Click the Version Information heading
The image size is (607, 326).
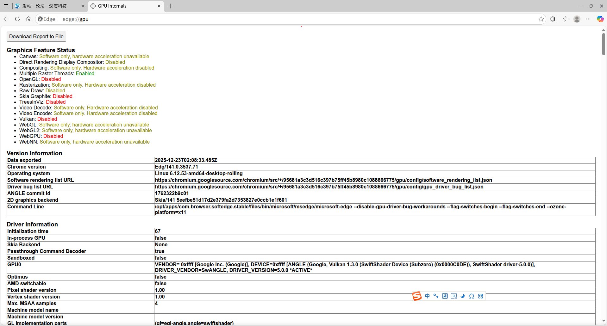[34, 153]
